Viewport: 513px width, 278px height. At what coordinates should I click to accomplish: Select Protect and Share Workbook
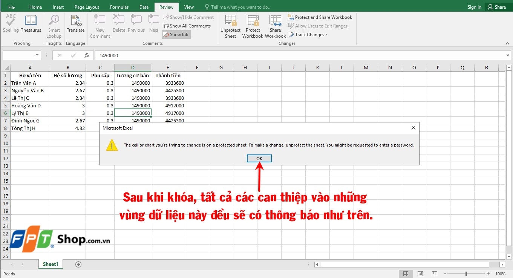[x=320, y=17]
